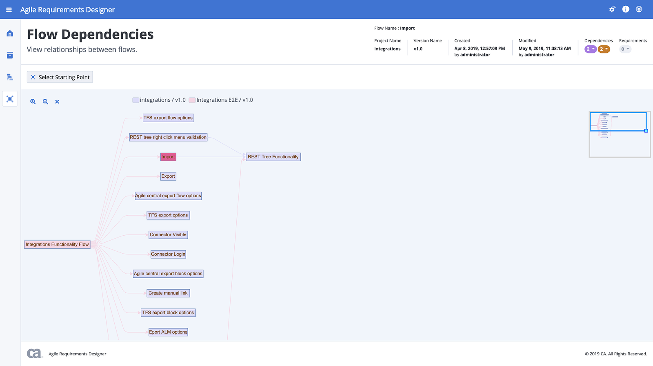Click the Integrations E2E / v1.0 legend swatch

tap(192, 100)
